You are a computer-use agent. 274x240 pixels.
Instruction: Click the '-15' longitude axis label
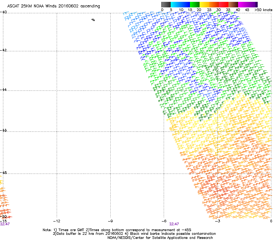(x=3, y=221)
